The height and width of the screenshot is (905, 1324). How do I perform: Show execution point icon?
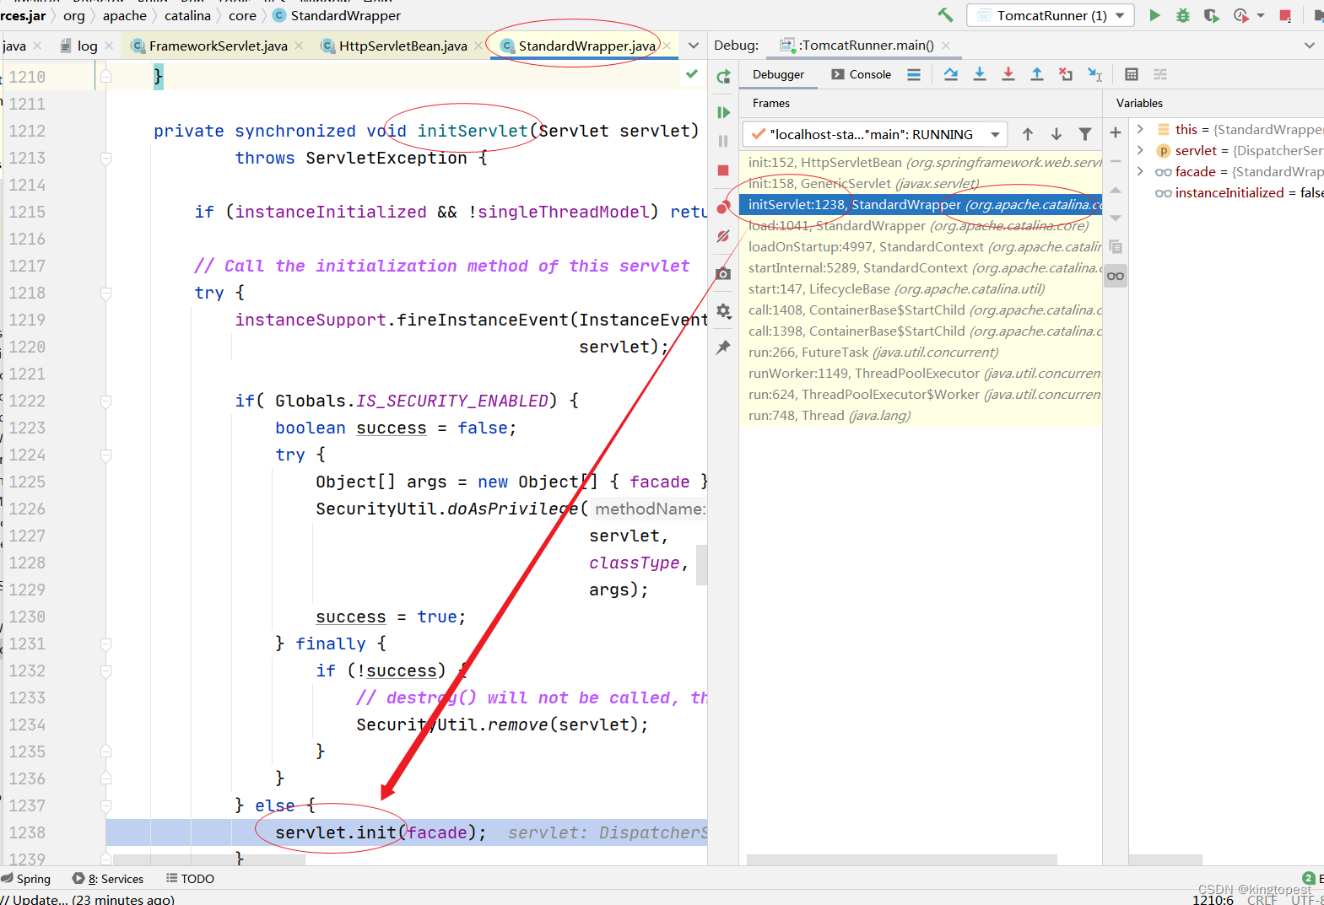[x=914, y=74]
